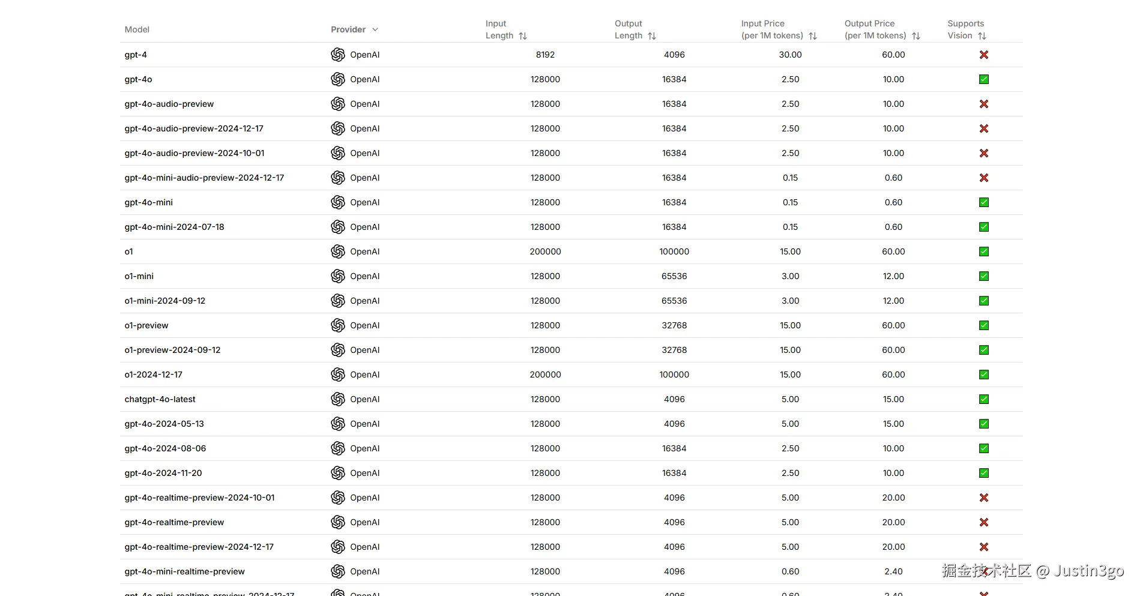Click the Provider column header label
Image resolution: width=1140 pixels, height=596 pixels.
coord(348,29)
